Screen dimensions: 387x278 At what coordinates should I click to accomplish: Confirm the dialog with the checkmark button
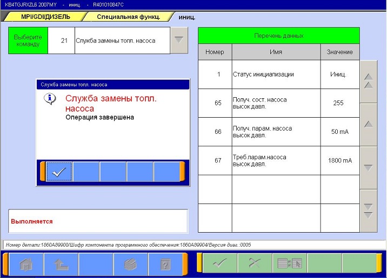[x=59, y=172]
